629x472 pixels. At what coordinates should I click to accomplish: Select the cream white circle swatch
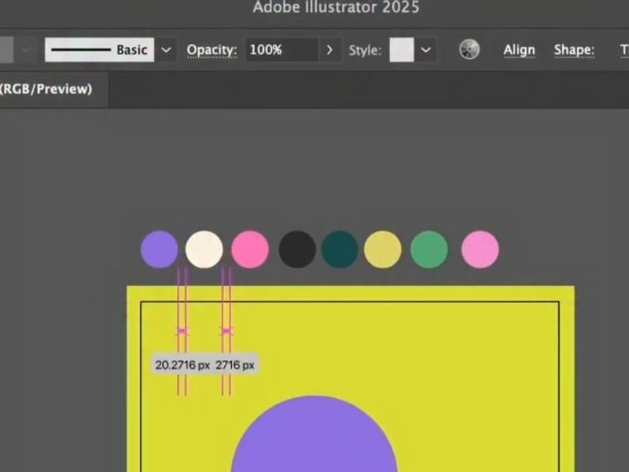tap(204, 249)
